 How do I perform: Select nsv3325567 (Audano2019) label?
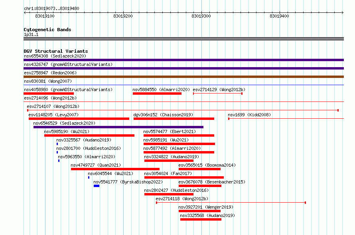84,140
